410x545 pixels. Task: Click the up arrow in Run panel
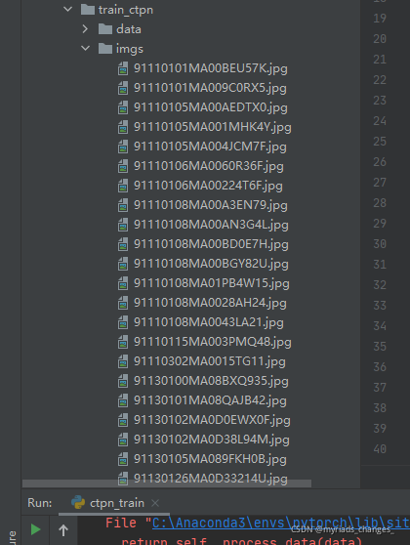[62, 530]
